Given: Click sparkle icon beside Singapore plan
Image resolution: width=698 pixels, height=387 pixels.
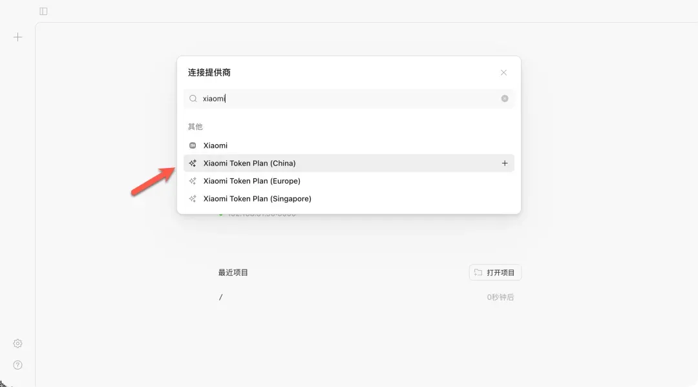Looking at the screenshot, I should pos(193,199).
